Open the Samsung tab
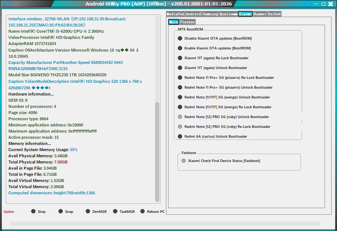The image size is (337, 231). (210, 14)
